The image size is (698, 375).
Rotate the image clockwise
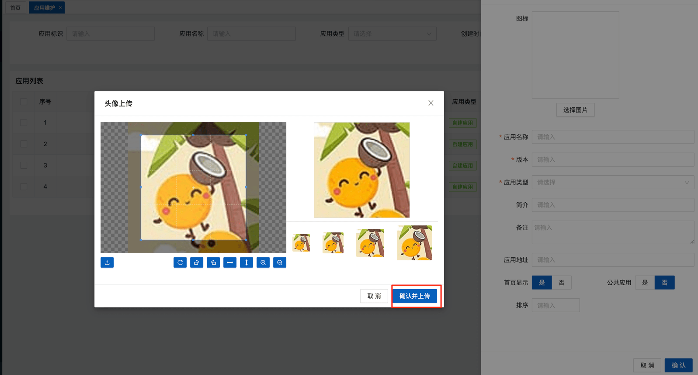tap(197, 262)
